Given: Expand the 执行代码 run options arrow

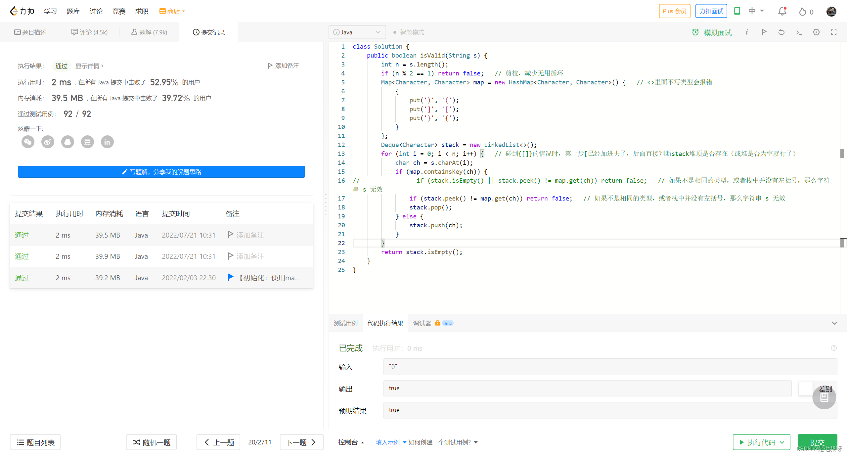Looking at the screenshot, I should 782,442.
